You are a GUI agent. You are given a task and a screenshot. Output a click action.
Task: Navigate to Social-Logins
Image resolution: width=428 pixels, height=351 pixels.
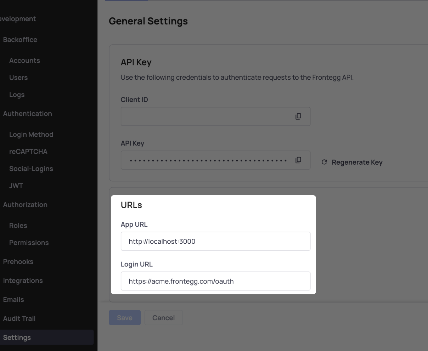(x=31, y=169)
